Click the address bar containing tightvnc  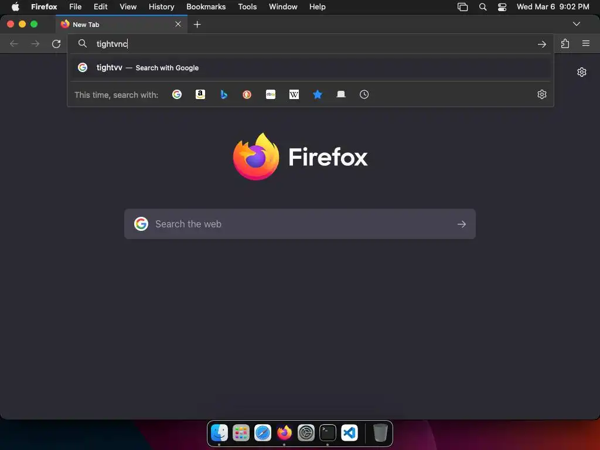[311, 44]
